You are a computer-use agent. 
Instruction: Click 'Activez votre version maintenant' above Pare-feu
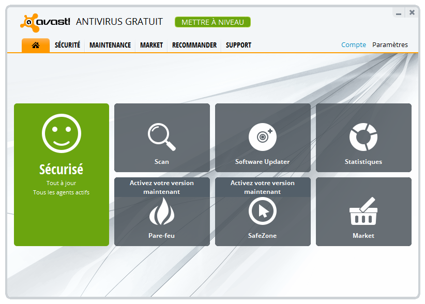[x=162, y=187]
